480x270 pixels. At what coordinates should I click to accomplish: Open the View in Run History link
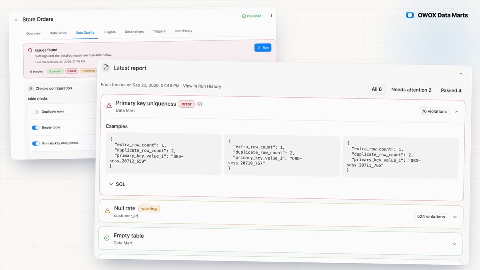pos(202,86)
